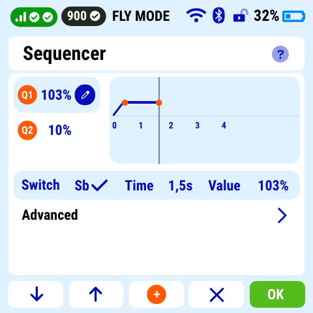Tap the Bluetooth status icon
Screen dimensions: 313x313
point(218,15)
